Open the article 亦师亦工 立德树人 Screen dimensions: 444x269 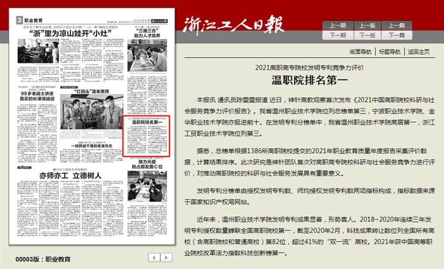pos(70,176)
